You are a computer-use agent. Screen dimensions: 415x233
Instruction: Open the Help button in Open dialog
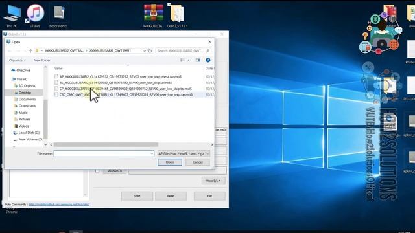pyautogui.click(x=208, y=60)
